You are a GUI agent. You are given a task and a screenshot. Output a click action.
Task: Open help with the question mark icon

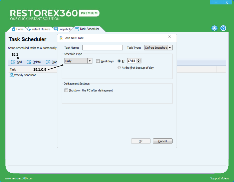click(x=223, y=28)
